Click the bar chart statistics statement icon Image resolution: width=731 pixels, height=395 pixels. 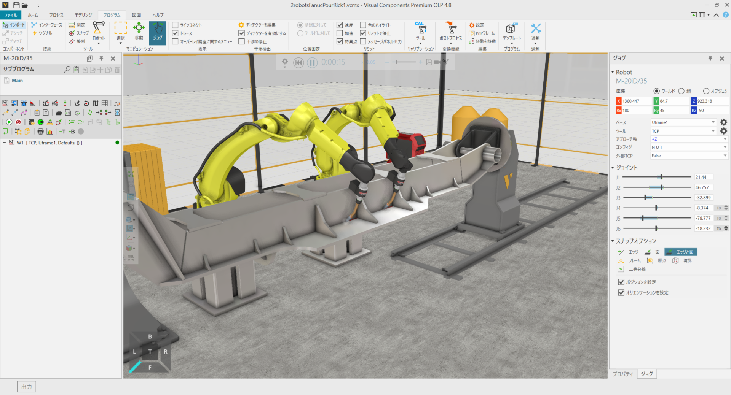(49, 132)
